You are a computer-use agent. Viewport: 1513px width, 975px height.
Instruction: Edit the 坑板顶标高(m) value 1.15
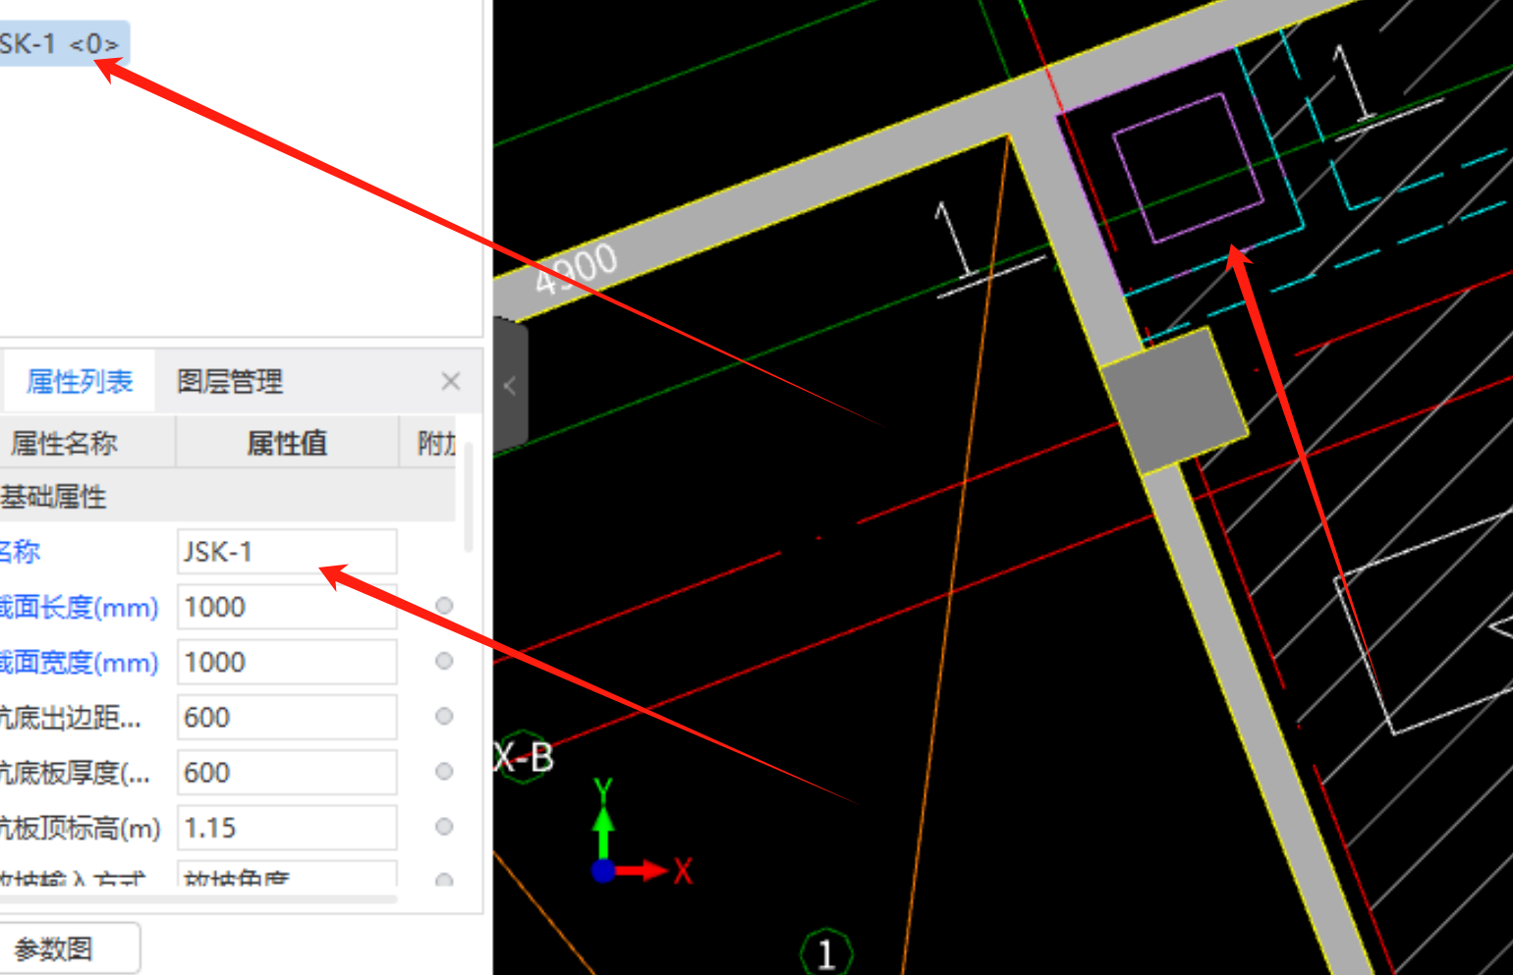pos(287,828)
